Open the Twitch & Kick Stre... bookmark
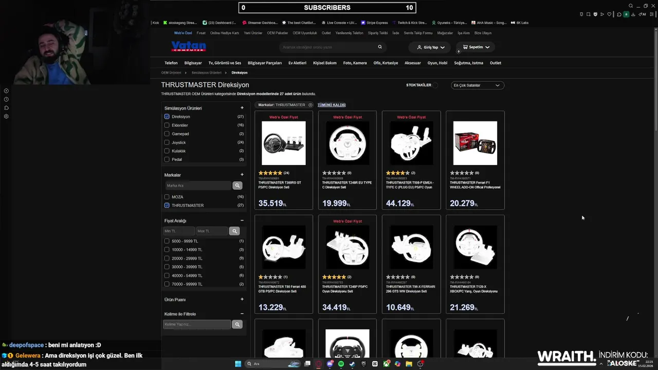 409,23
